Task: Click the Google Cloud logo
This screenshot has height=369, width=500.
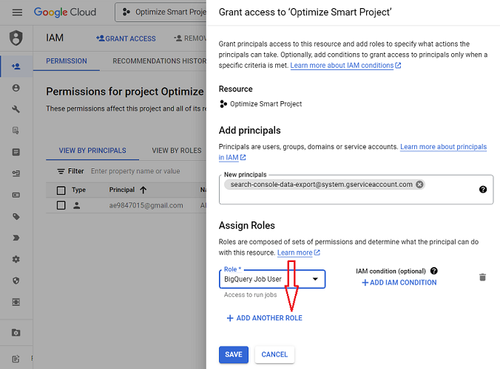Action: 65,12
